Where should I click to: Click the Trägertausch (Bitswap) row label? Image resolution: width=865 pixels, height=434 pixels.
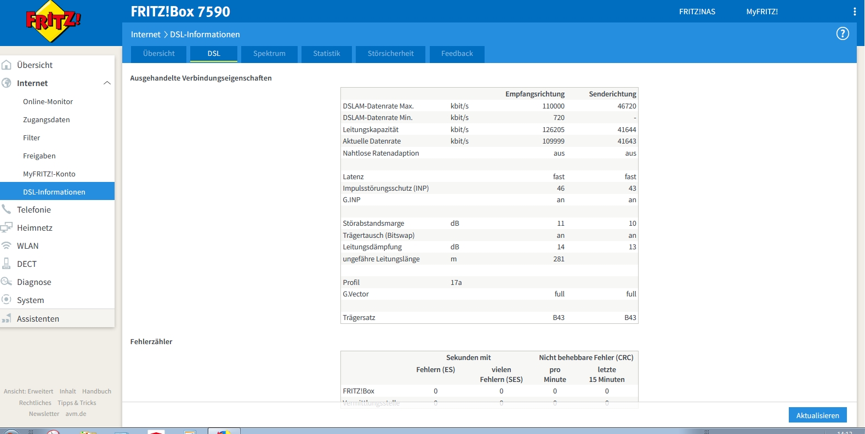379,236
